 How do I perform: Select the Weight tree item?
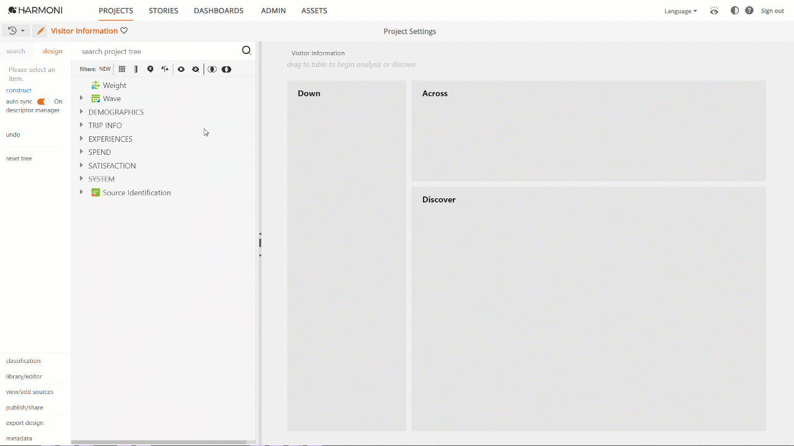[x=115, y=85]
